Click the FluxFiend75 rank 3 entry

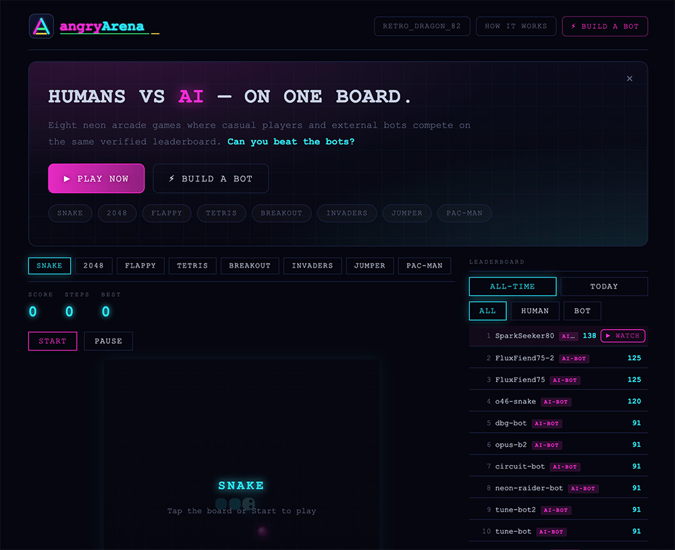tap(558, 379)
